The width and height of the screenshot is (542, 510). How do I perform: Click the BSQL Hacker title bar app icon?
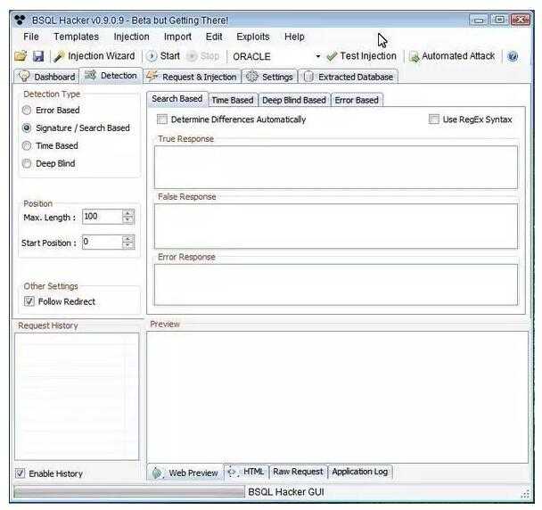[x=20, y=20]
